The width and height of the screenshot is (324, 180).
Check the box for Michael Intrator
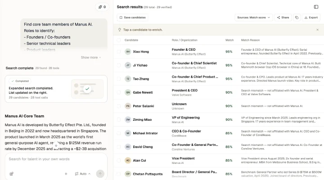click(119, 133)
